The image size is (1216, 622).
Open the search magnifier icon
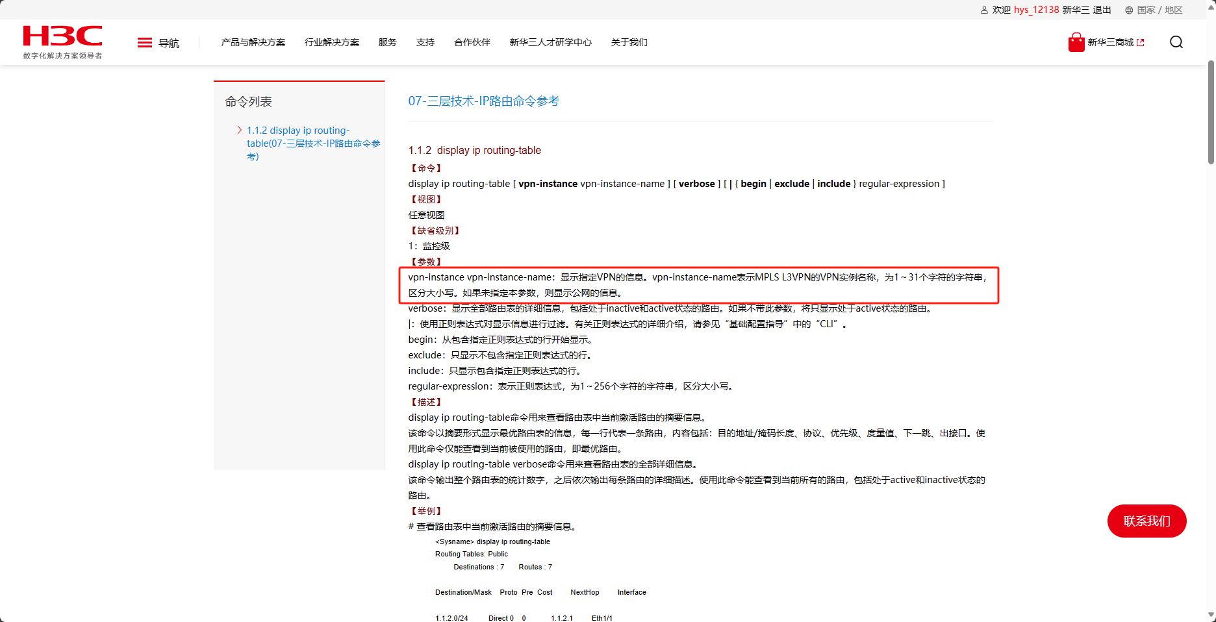click(1176, 42)
